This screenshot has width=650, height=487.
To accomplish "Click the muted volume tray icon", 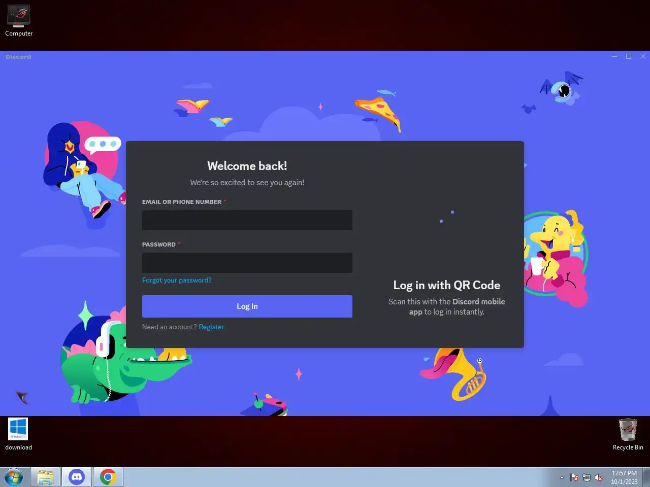I will pyautogui.click(x=599, y=477).
